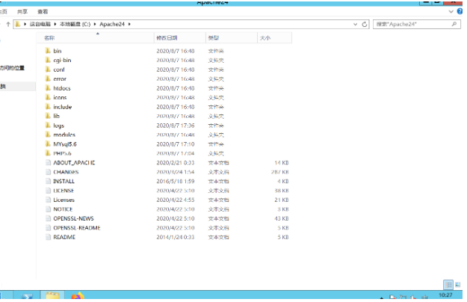
Task: Open Firefox from the taskbar
Action: tap(78, 296)
